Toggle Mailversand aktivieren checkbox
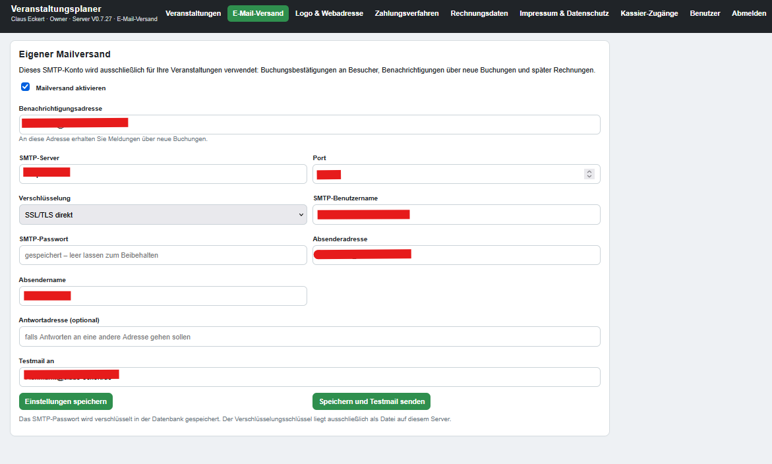This screenshot has height=464, width=772. (26, 87)
